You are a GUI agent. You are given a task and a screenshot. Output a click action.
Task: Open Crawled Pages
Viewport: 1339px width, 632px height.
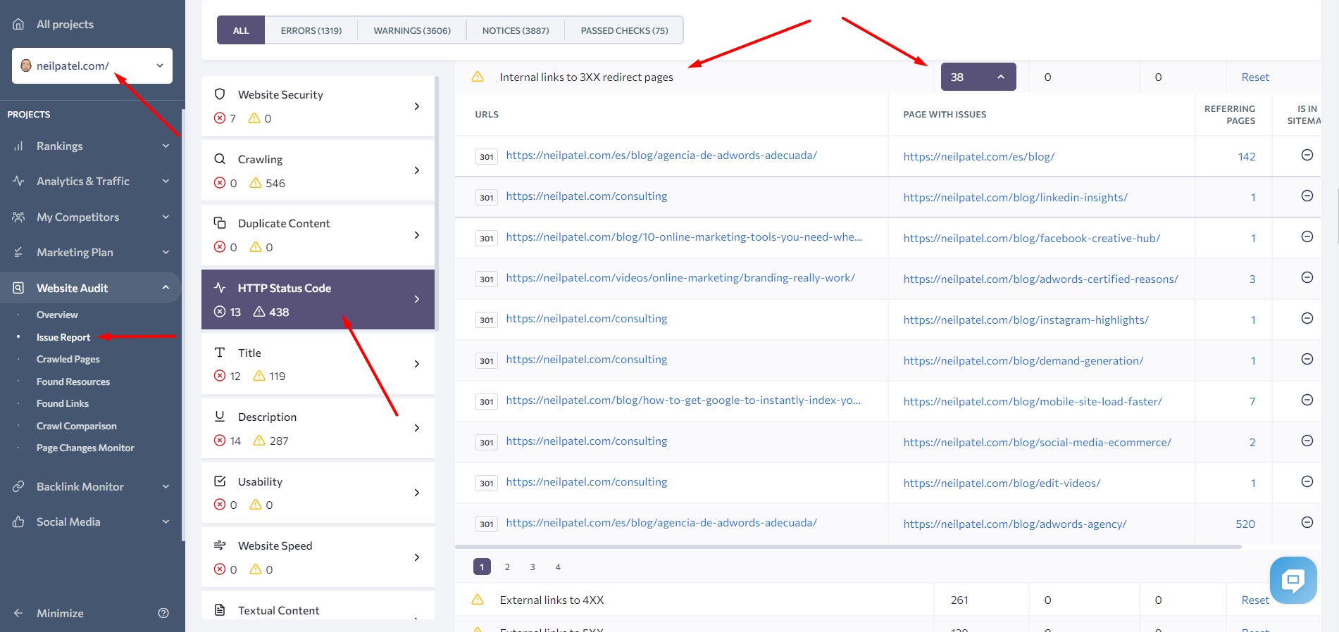coord(68,359)
